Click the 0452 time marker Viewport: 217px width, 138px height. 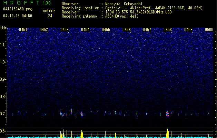(44, 30)
